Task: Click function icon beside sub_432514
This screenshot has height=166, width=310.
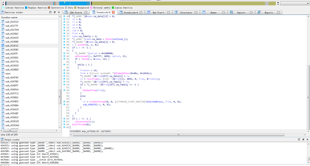Action: [x=3, y=22]
